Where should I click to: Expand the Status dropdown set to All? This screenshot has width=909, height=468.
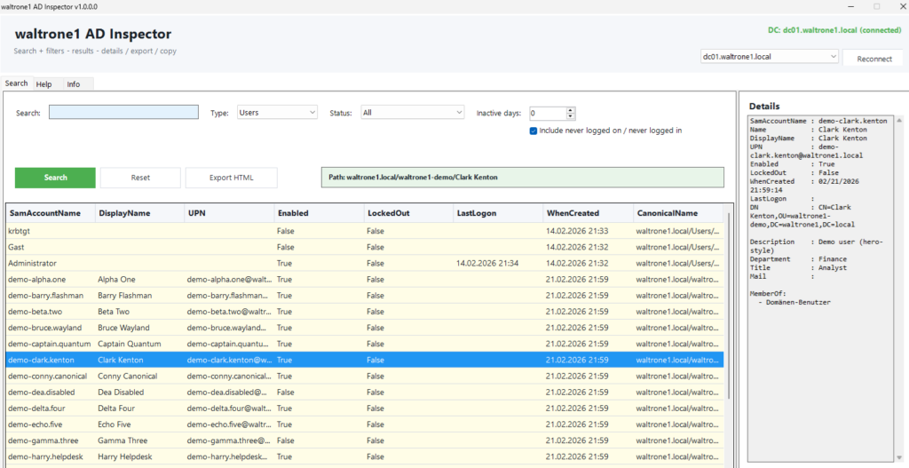tap(412, 113)
